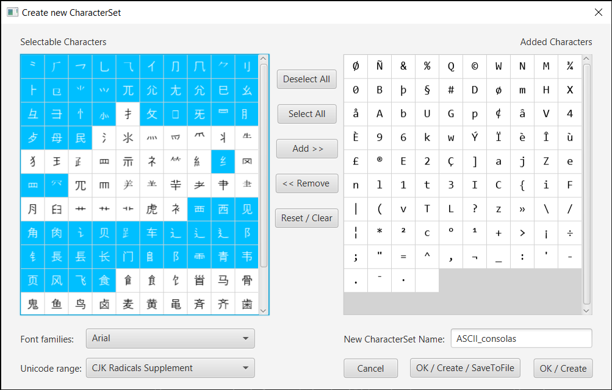The width and height of the screenshot is (612, 390).
Task: Click the cent sign ¢ cell
Action: tap(499, 114)
